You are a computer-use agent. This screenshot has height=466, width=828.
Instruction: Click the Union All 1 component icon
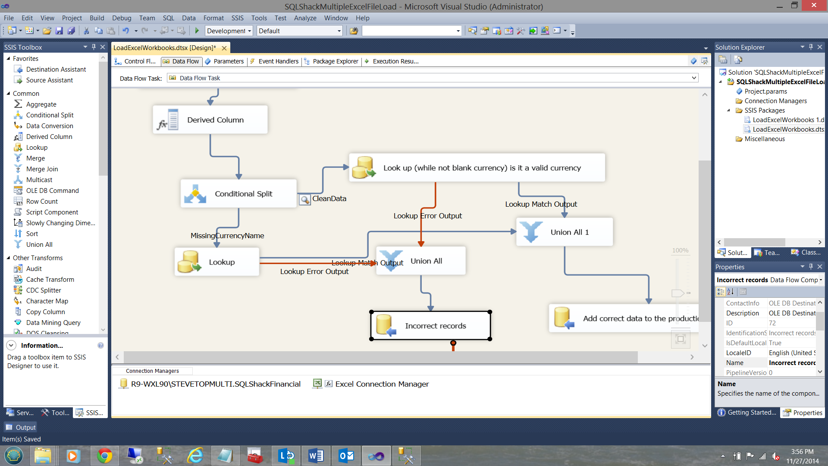[x=531, y=232]
